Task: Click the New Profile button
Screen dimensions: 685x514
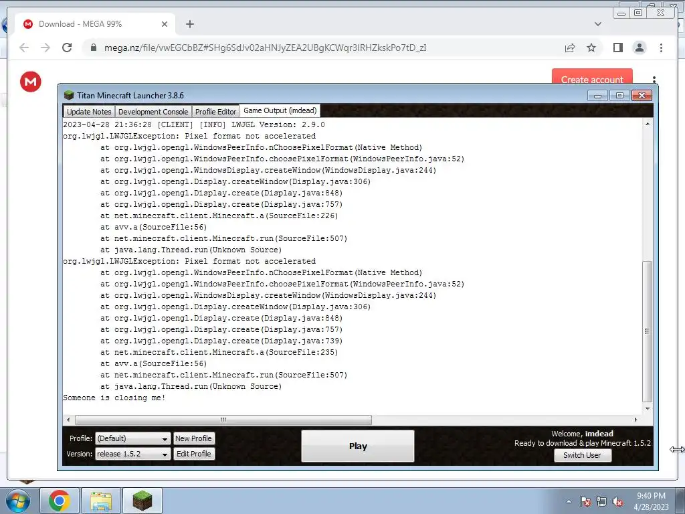Action: coord(193,438)
